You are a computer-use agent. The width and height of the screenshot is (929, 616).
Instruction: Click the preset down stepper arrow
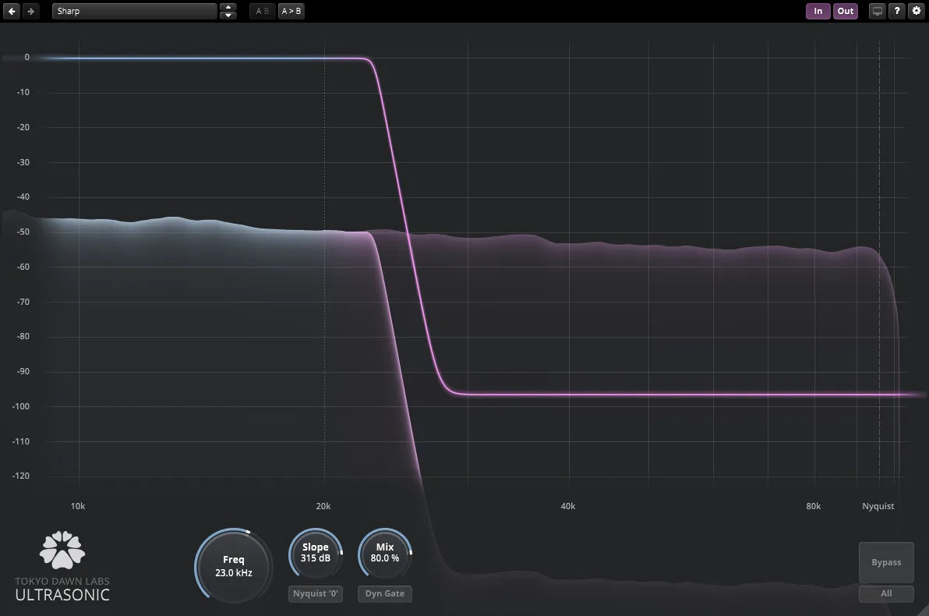point(228,15)
